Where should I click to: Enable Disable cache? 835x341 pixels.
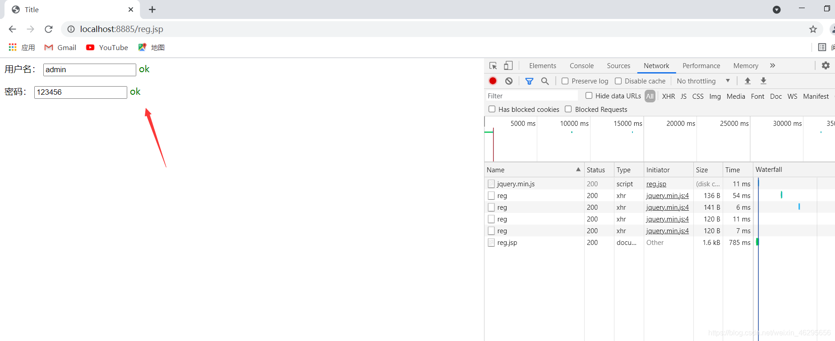(x=618, y=81)
